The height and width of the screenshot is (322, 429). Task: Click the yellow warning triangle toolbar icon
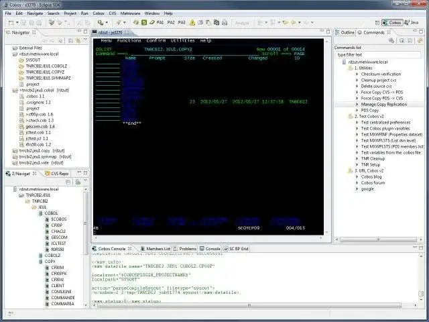pos(192,23)
